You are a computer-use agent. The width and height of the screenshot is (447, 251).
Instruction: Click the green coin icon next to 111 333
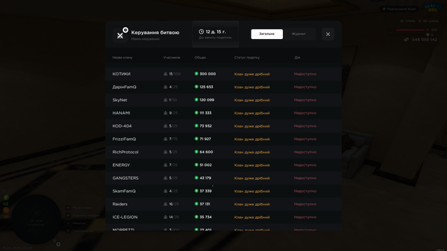pyautogui.click(x=196, y=113)
